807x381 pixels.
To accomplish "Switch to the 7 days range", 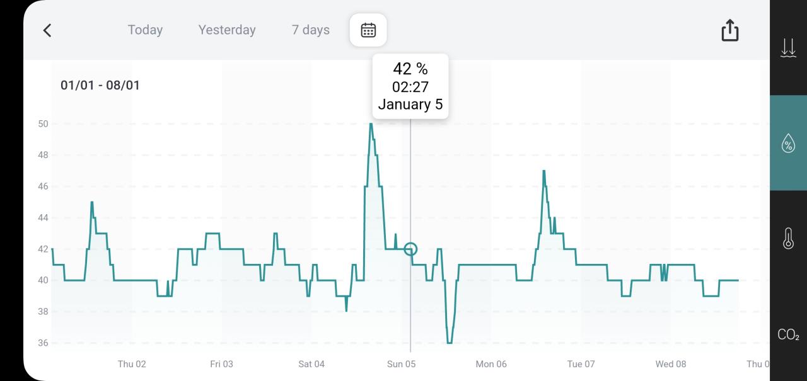I will pos(310,30).
